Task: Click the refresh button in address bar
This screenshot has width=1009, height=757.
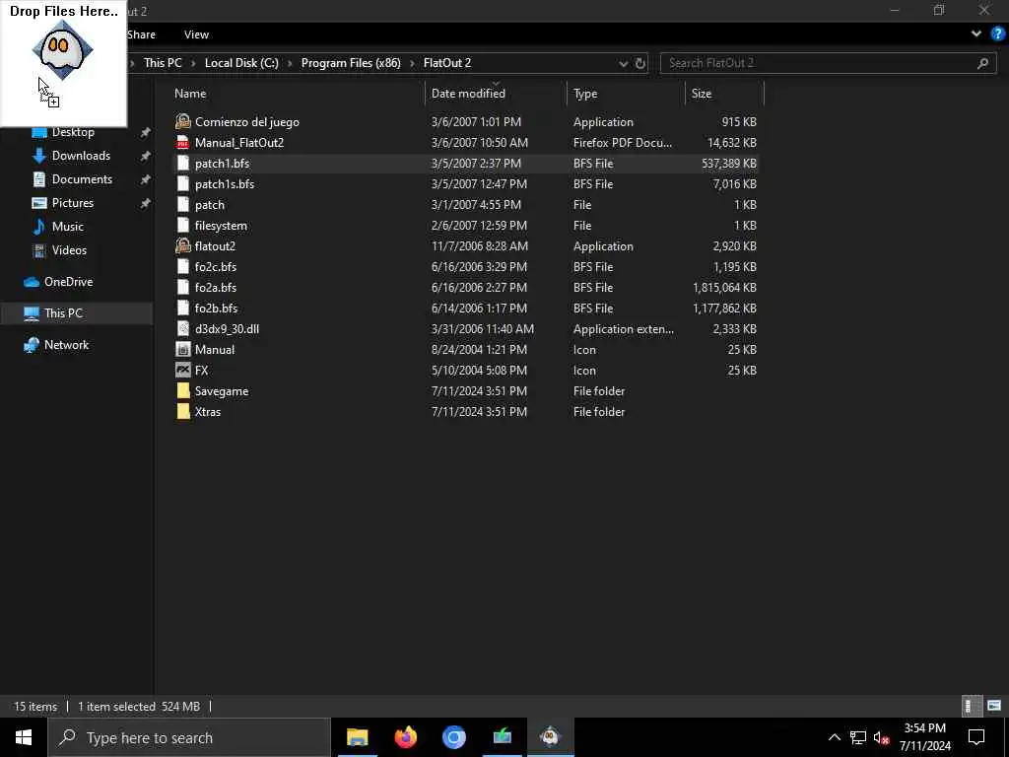Action: (640, 63)
